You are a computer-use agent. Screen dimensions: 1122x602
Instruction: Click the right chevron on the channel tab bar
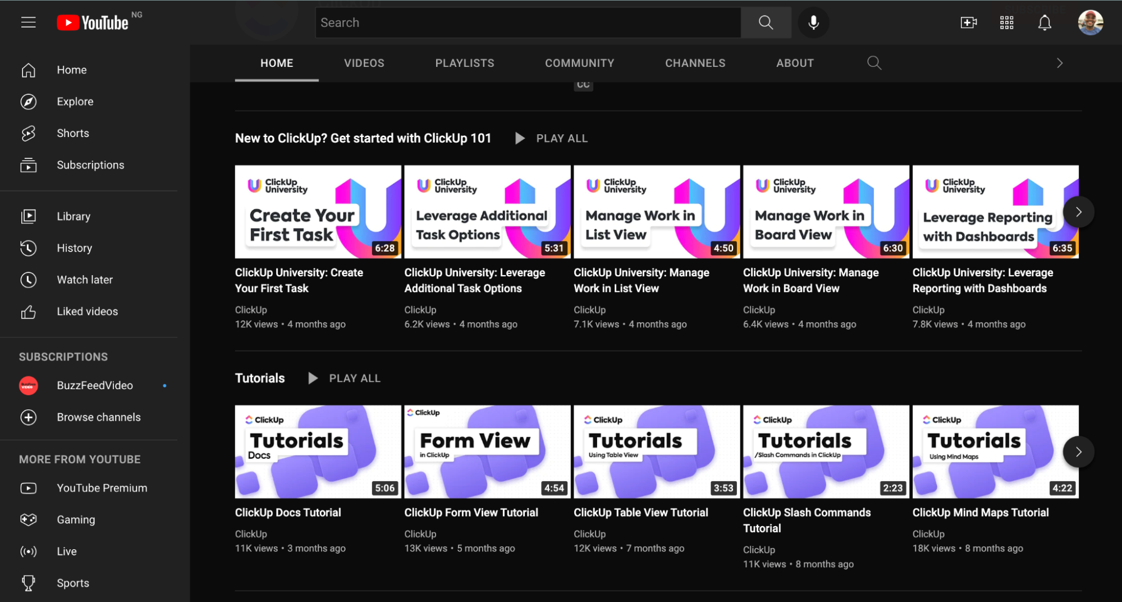[x=1059, y=63]
